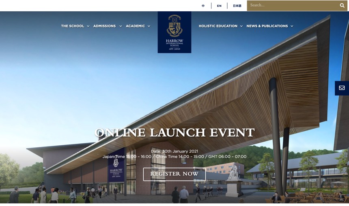Expand the Holistic Education chevron
Screen dimensions: 349x206
(241, 26)
